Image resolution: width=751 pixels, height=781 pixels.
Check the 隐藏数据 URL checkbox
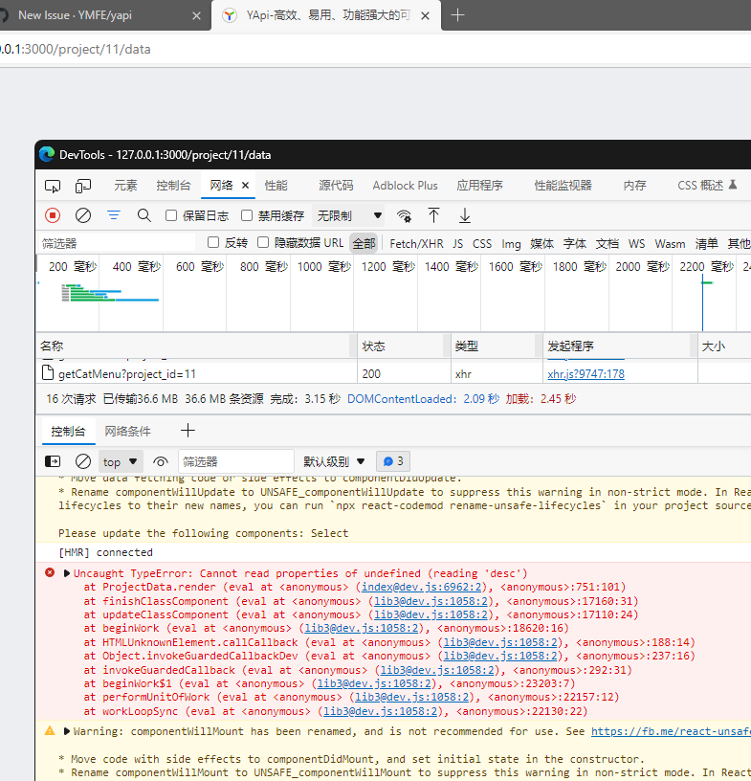pyautogui.click(x=263, y=242)
